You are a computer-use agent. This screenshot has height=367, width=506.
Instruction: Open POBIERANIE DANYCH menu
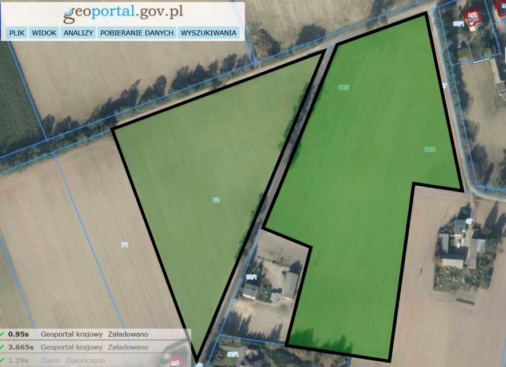pyautogui.click(x=137, y=33)
